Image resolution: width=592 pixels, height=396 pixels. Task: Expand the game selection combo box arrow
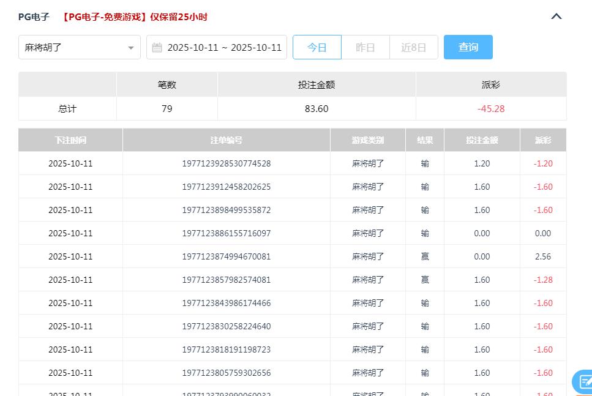coord(130,47)
